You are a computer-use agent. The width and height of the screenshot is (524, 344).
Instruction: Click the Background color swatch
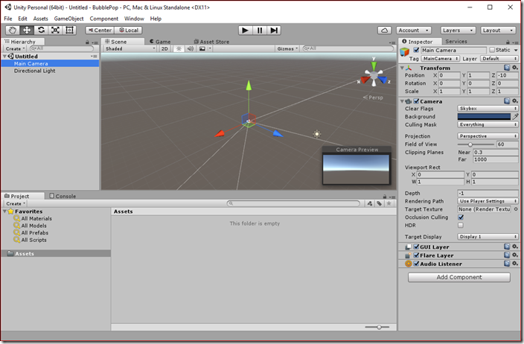484,117
